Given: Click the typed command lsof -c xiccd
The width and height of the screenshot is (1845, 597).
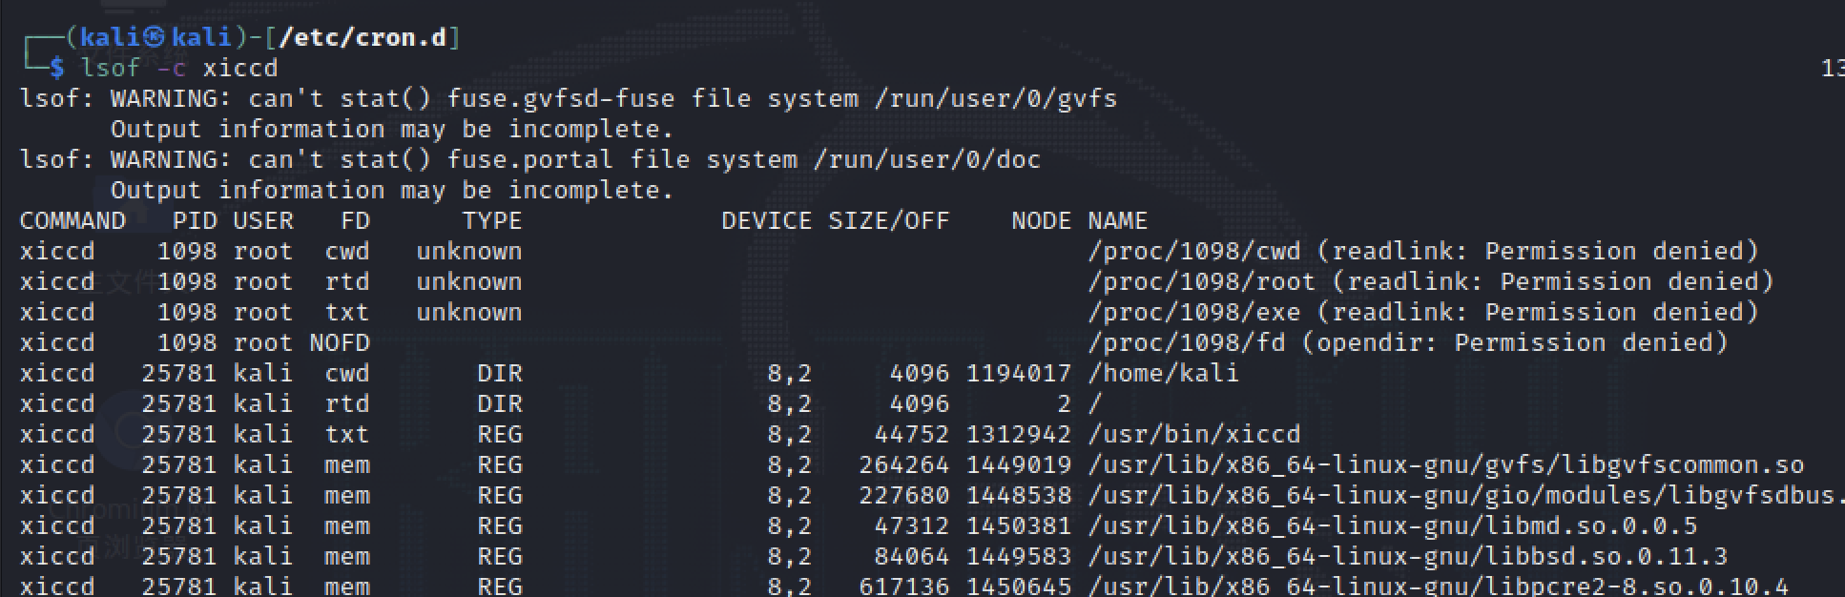Looking at the screenshot, I should pos(178,68).
